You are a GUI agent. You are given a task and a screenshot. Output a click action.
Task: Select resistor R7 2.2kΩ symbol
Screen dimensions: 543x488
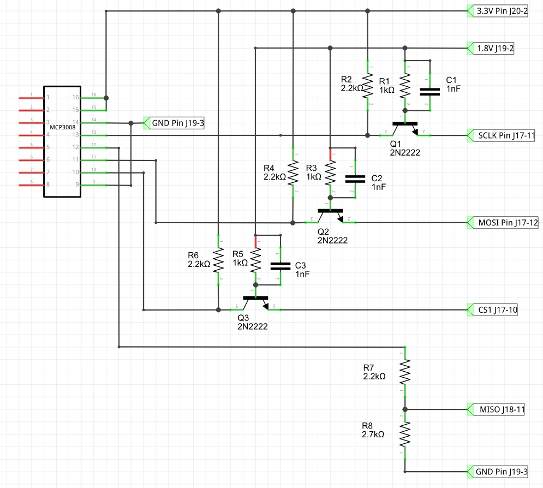tap(405, 372)
